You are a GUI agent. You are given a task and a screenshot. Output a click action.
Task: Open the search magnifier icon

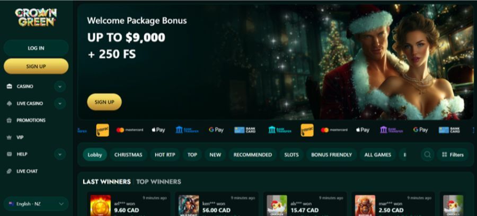[x=427, y=155]
